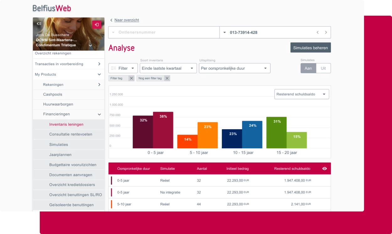Go to the next account arrow
This screenshot has width=392, height=234.
click(326, 32)
